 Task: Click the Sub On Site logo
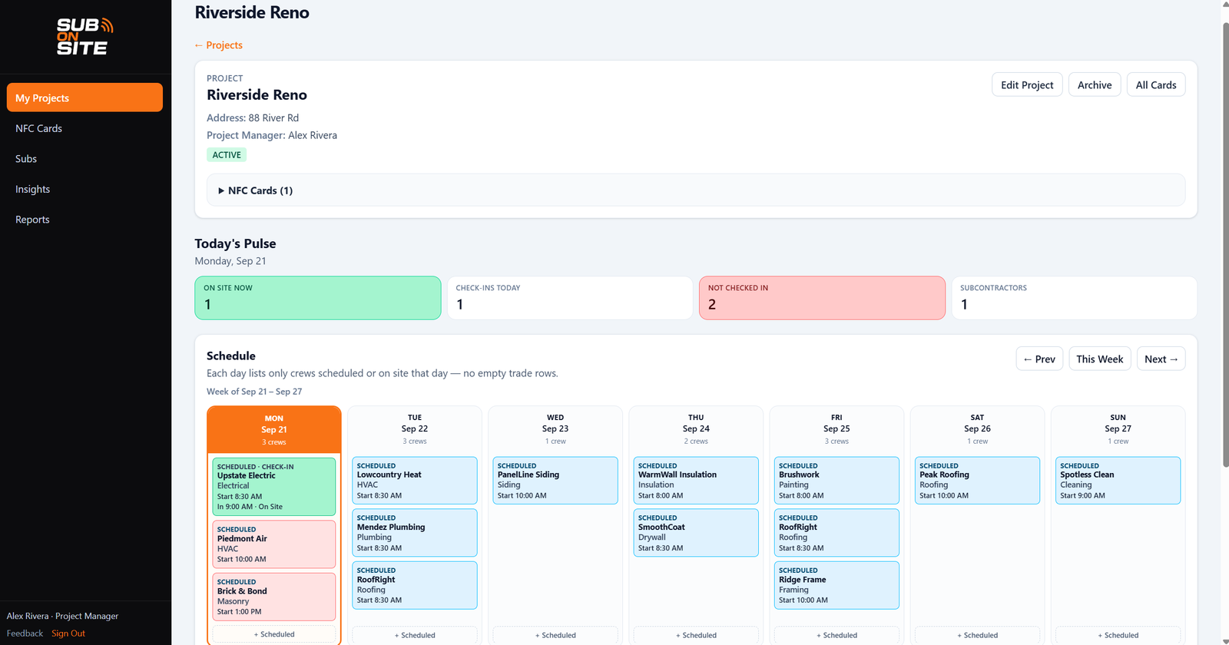[x=84, y=37]
